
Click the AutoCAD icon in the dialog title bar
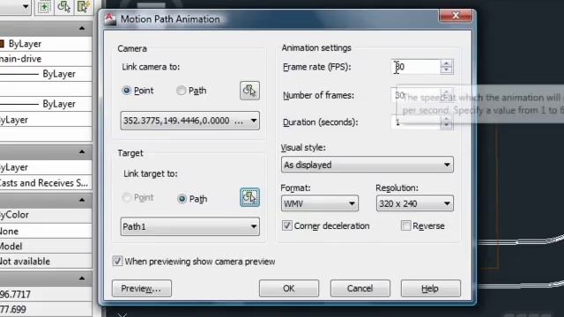110,19
